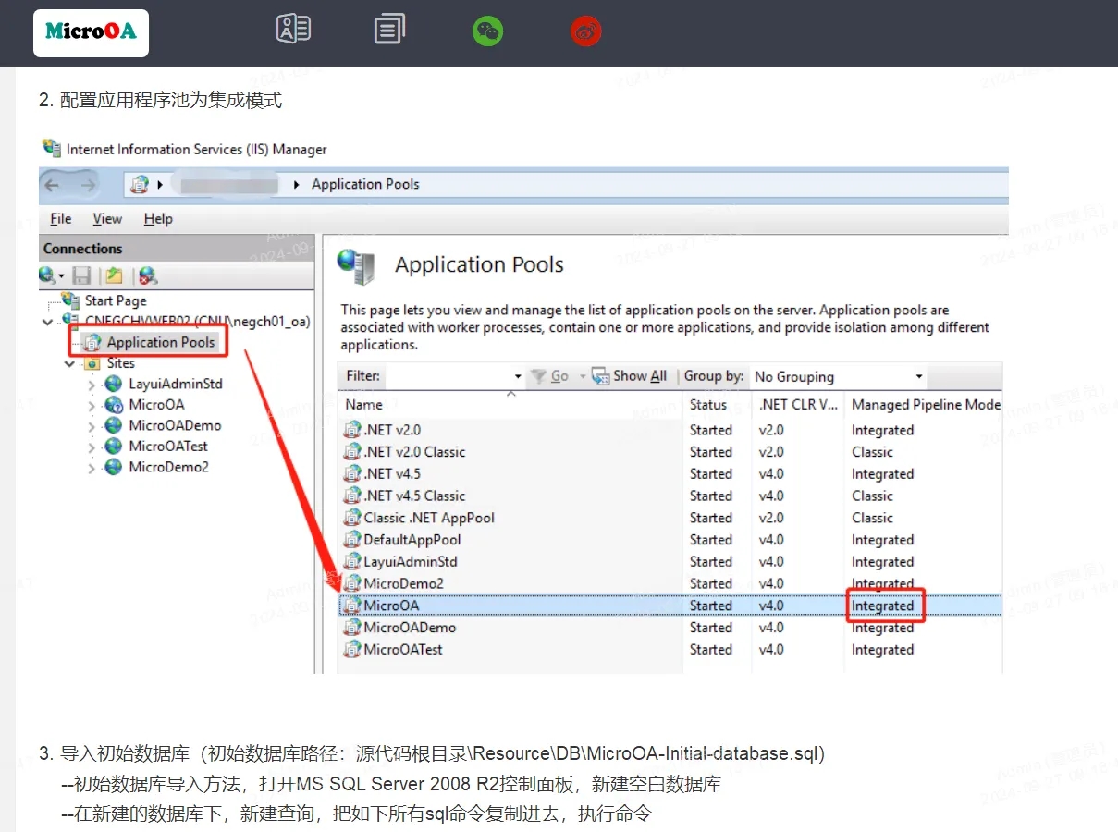This screenshot has height=832, width=1118.
Task: Click the v4.0 value in the MicroOATest row
Action: tap(771, 650)
